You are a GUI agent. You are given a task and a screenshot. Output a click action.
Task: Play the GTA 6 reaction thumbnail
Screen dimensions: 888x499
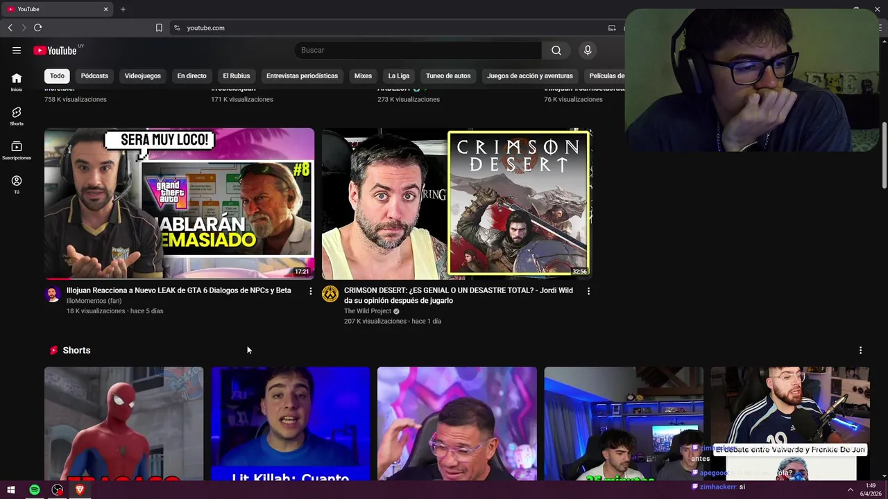coord(179,204)
